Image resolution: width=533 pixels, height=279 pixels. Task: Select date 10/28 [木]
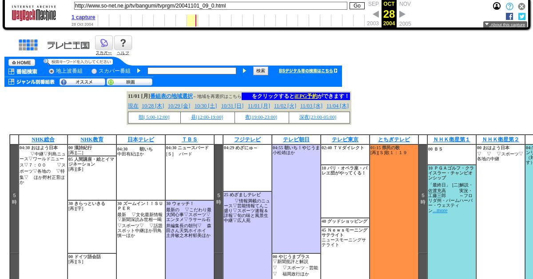point(153,106)
